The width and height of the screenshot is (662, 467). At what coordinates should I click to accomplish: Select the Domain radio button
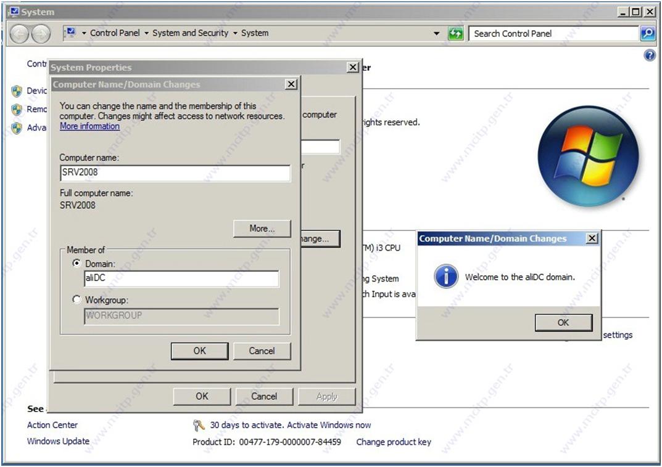pos(77,263)
